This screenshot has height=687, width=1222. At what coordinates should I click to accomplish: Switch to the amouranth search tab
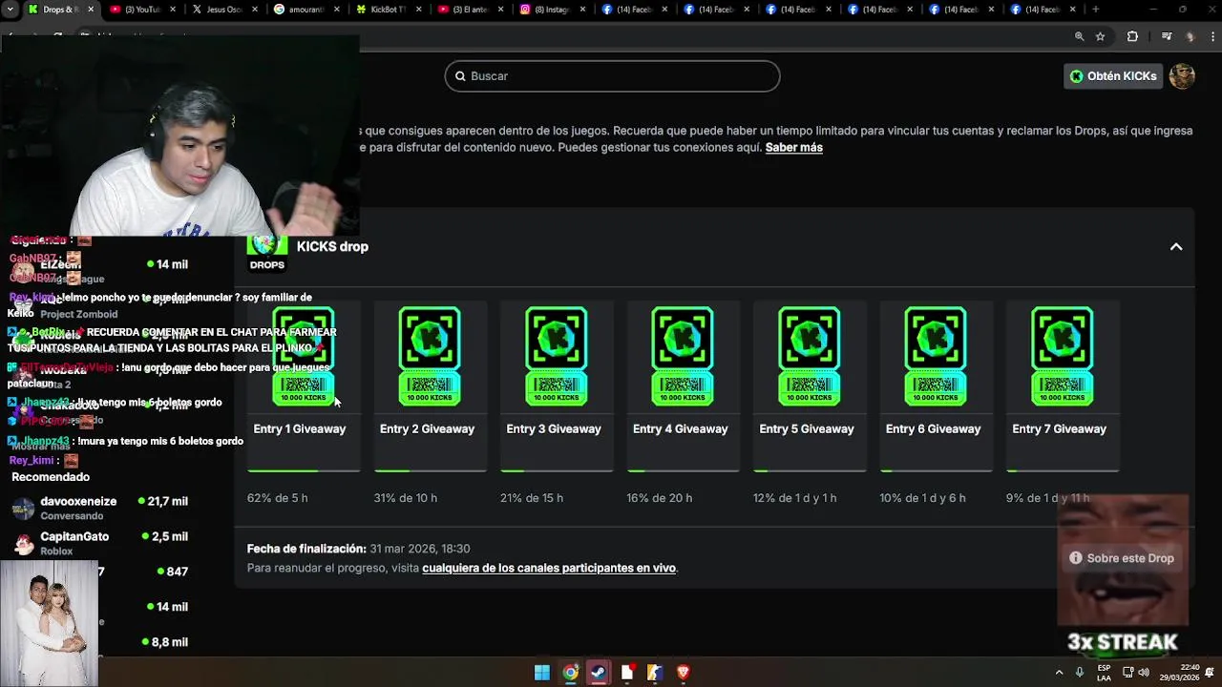pyautogui.click(x=305, y=10)
